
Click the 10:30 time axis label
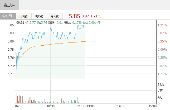coord(50,106)
